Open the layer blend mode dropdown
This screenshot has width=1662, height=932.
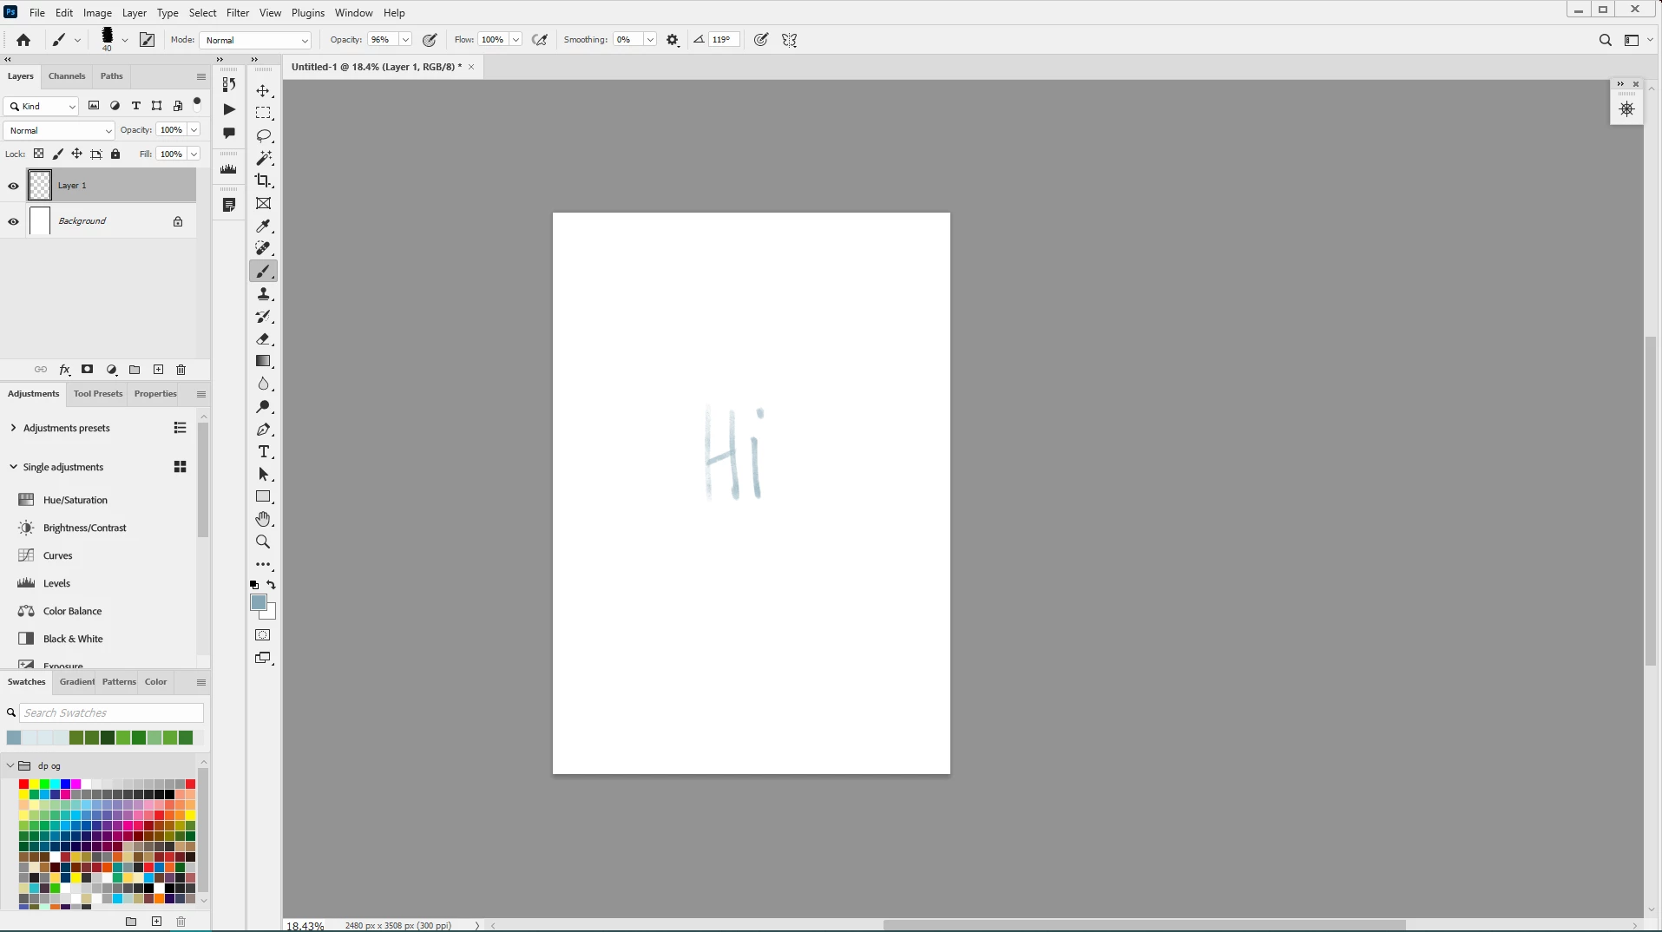point(59,130)
